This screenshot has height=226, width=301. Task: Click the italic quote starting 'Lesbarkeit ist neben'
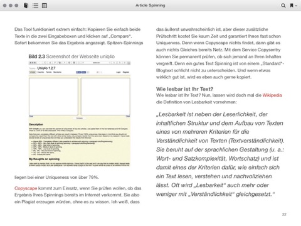220,154
